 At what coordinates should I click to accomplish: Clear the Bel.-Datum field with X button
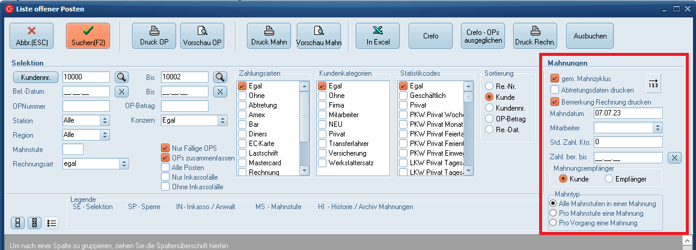(122, 91)
